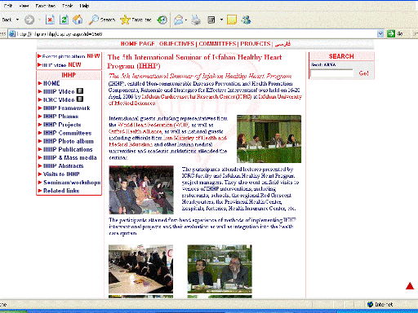Click the green Go arrow button

coord(391,34)
